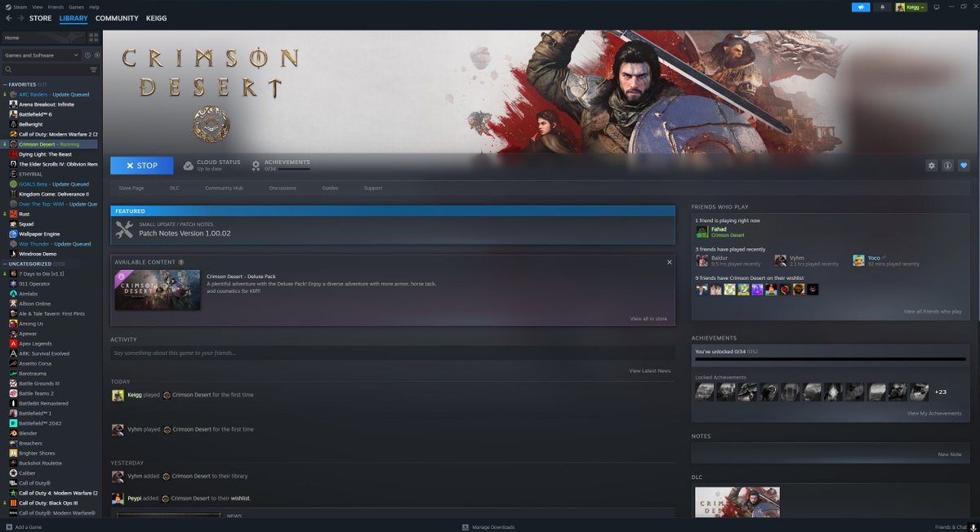Open the announcements megaphone button
Image resolution: width=980 pixels, height=532 pixels.
click(x=860, y=7)
